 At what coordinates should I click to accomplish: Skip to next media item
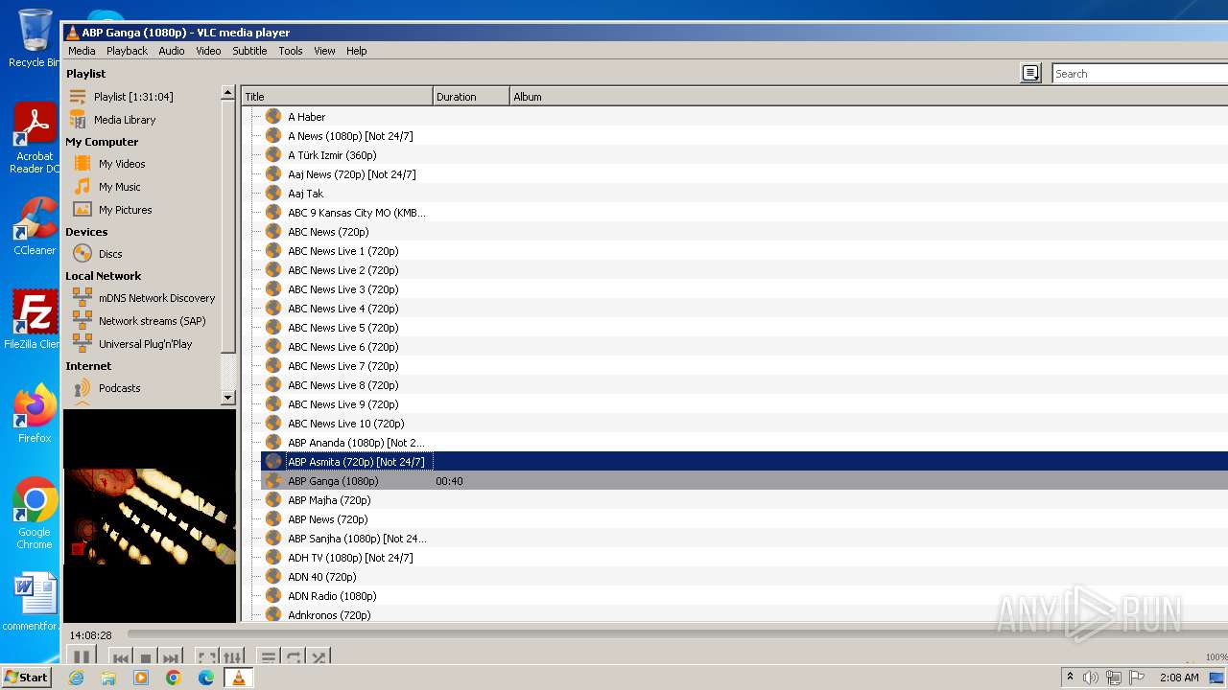[171, 657]
